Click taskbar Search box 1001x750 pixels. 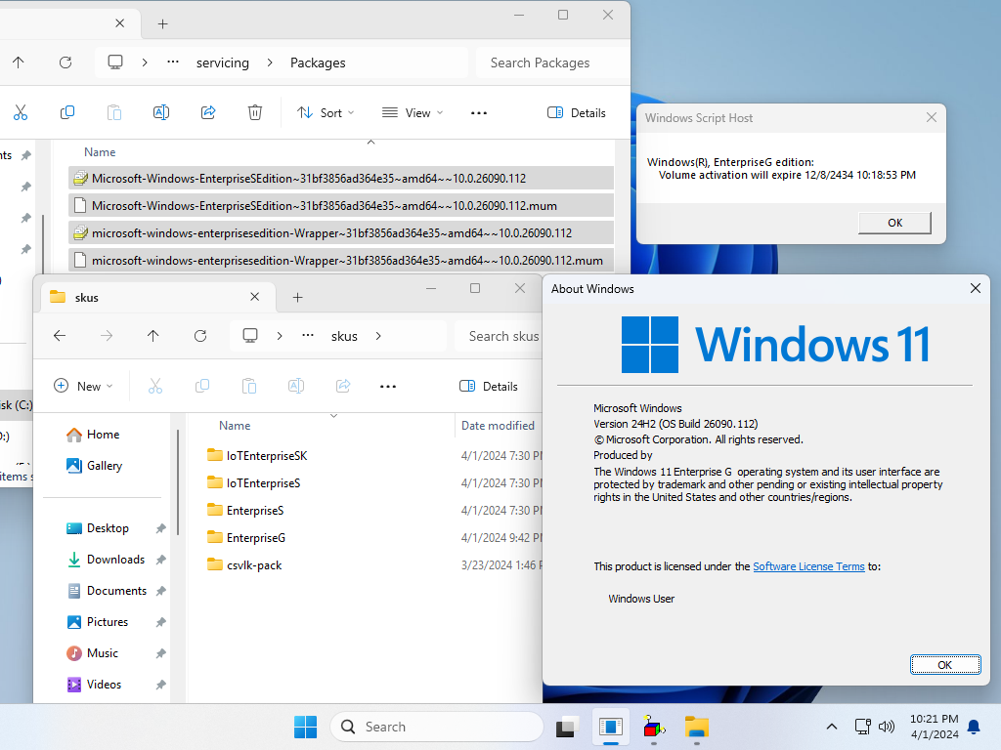(437, 727)
